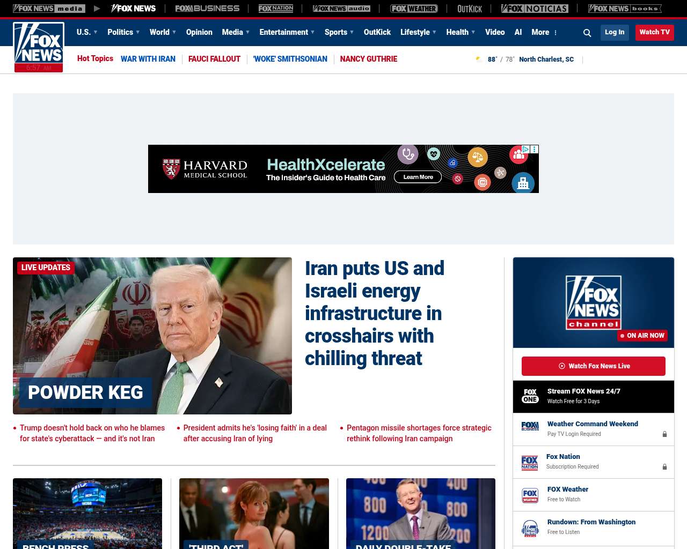Click the basketball arena story thumbnail
Image resolution: width=687 pixels, height=549 pixels.
(87, 514)
